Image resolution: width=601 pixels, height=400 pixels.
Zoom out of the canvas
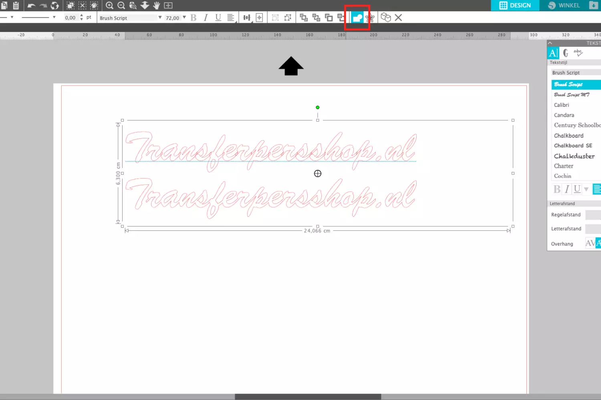click(121, 6)
